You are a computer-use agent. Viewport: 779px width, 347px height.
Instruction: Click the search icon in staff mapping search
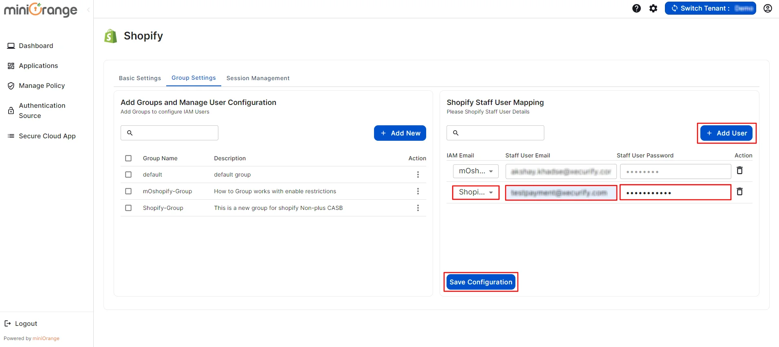click(x=456, y=133)
